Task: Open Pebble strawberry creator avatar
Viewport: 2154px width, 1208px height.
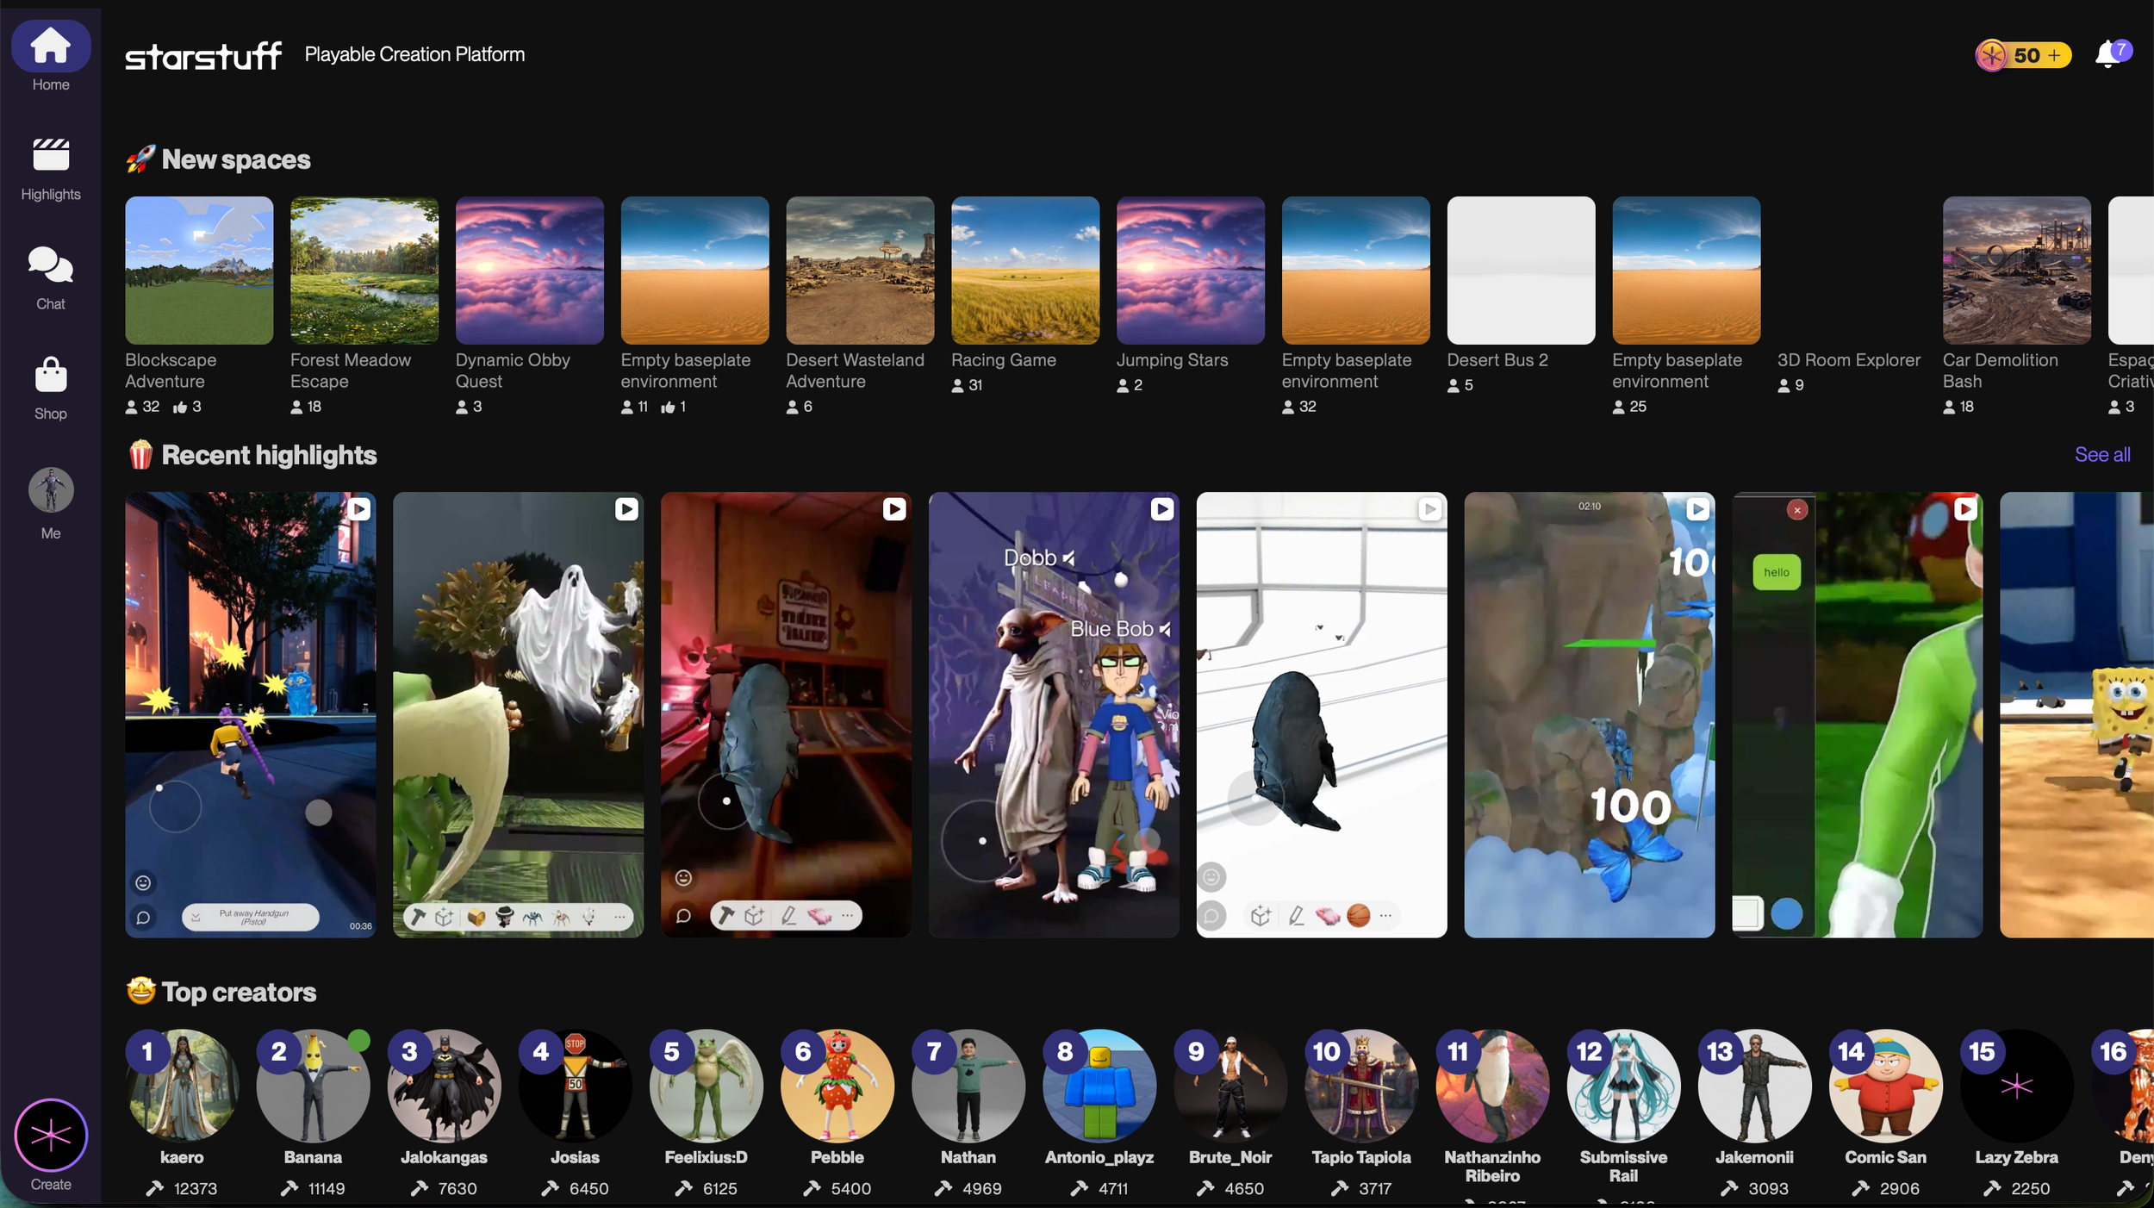Action: tap(837, 1086)
